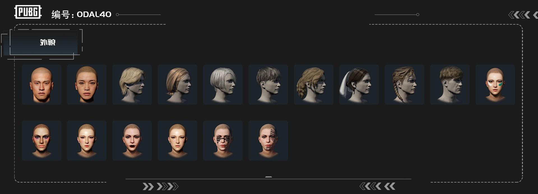Select the bald male face thumbnail
538x194 pixels.
point(41,85)
